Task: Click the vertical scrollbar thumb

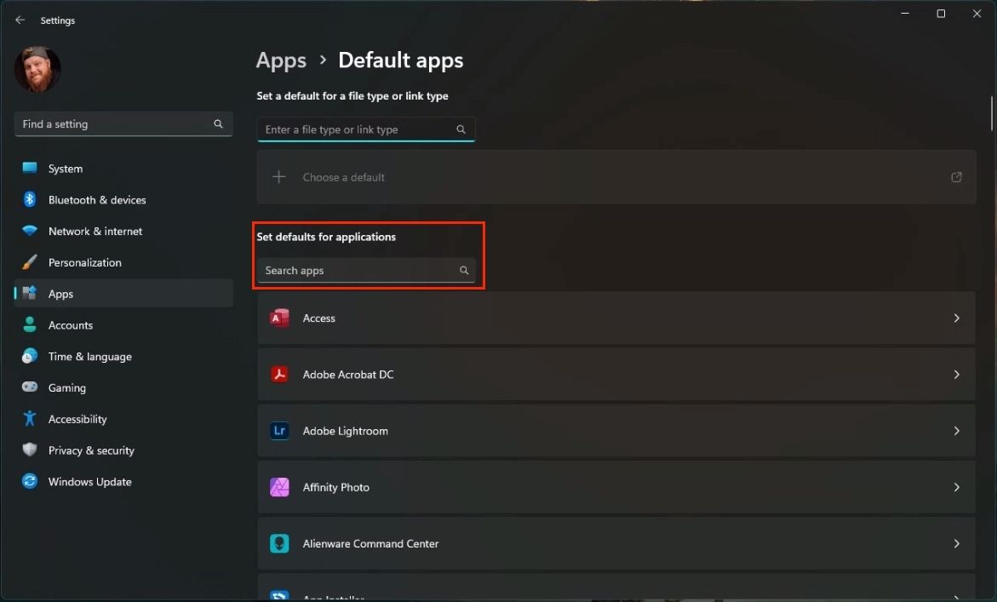Action: click(x=991, y=113)
